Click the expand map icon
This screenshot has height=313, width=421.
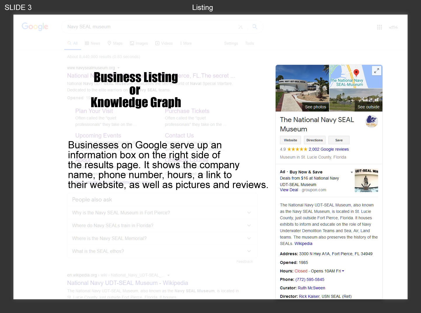(x=377, y=70)
